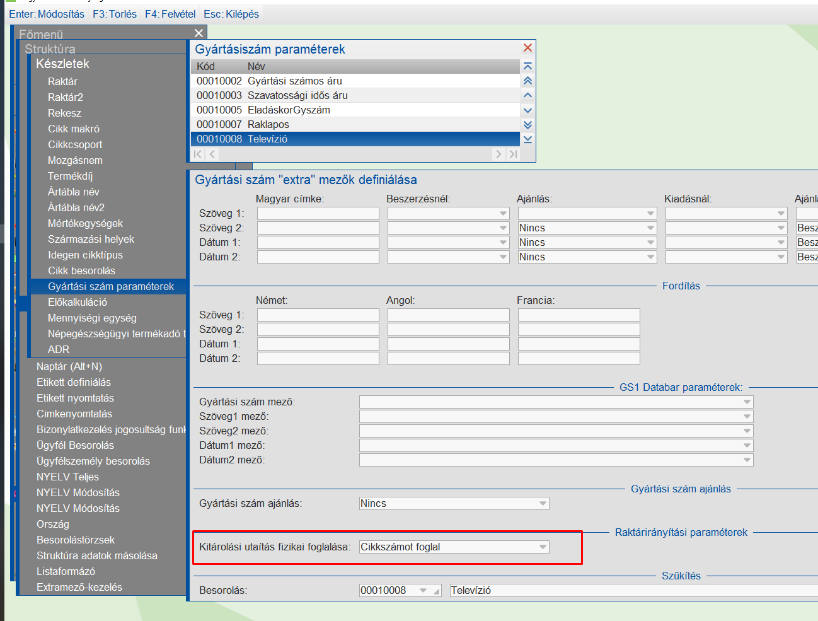The height and width of the screenshot is (621, 818).
Task: Jump to first record with top arrow icon
Action: pyautogui.click(x=527, y=66)
